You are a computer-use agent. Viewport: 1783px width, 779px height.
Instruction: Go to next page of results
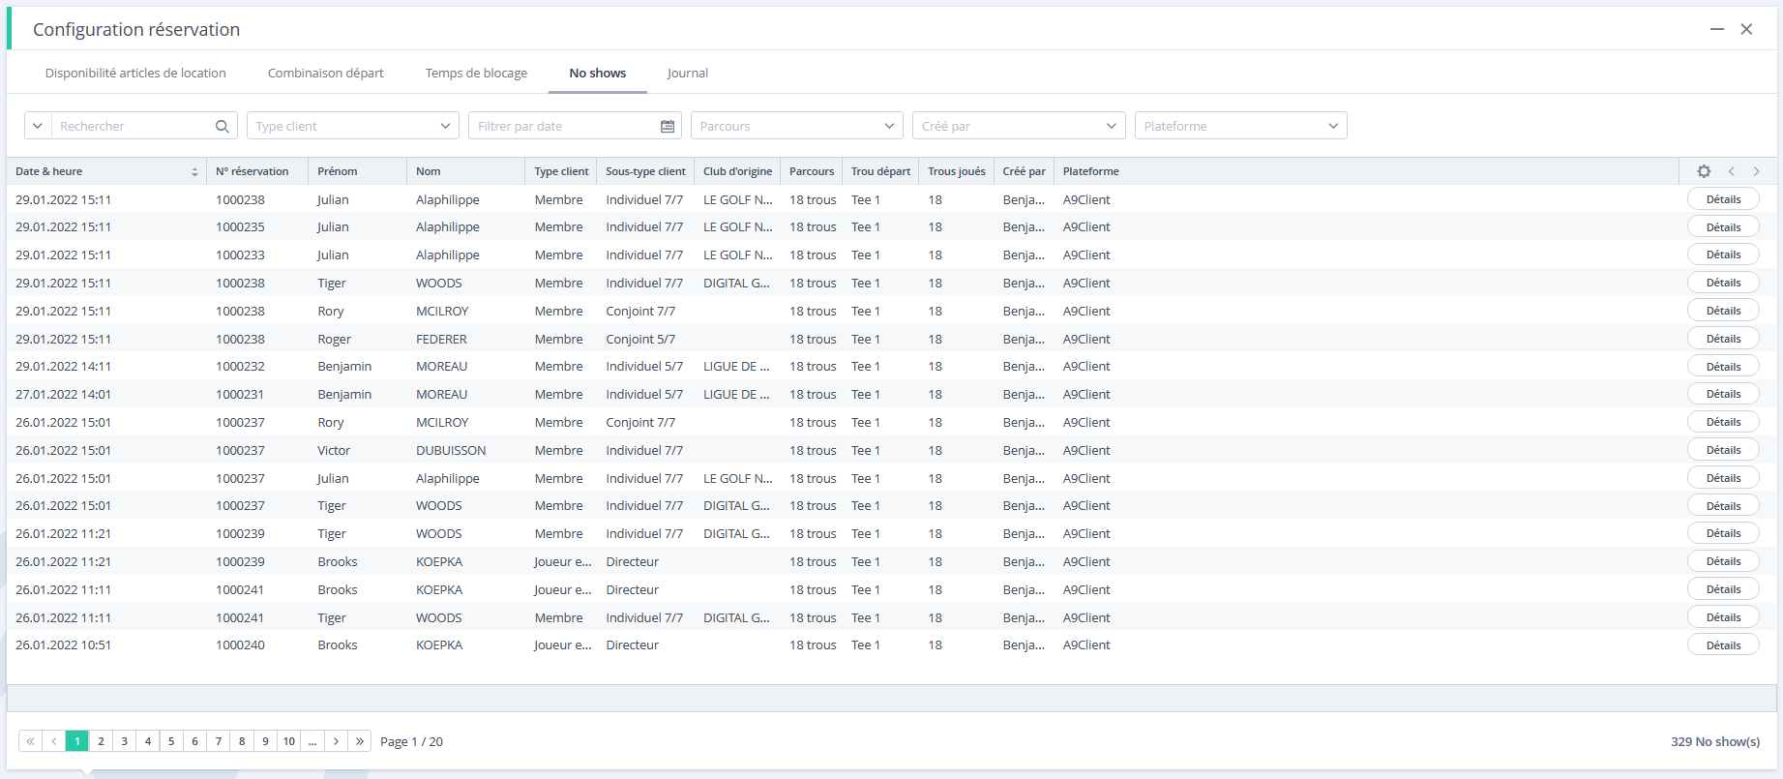336,741
